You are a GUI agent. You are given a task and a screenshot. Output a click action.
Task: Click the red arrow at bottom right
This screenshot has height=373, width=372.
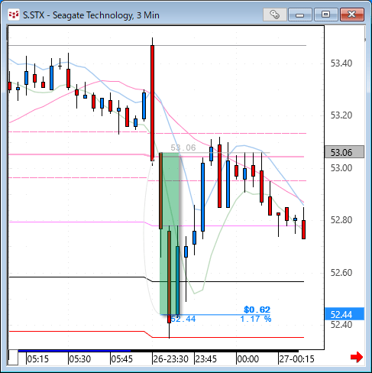click(357, 357)
